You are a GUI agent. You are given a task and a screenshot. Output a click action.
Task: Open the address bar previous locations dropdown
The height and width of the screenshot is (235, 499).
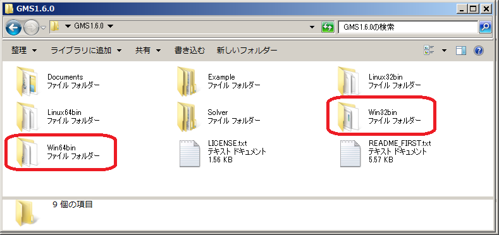coord(312,27)
